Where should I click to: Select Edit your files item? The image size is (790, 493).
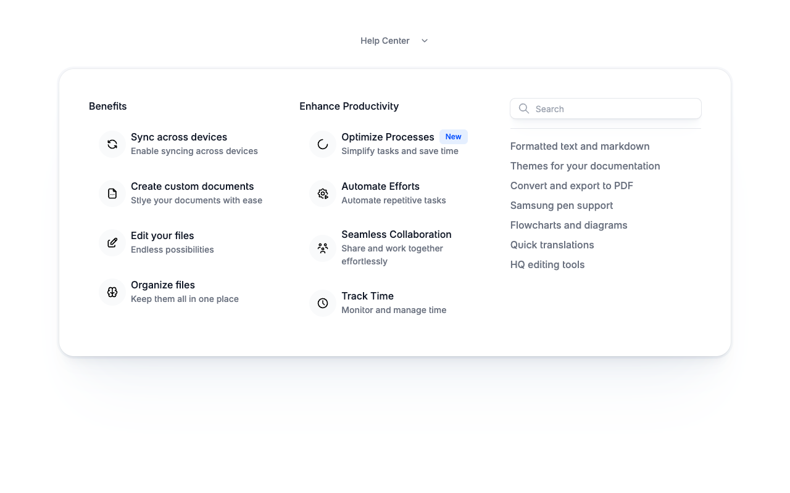pos(185,243)
